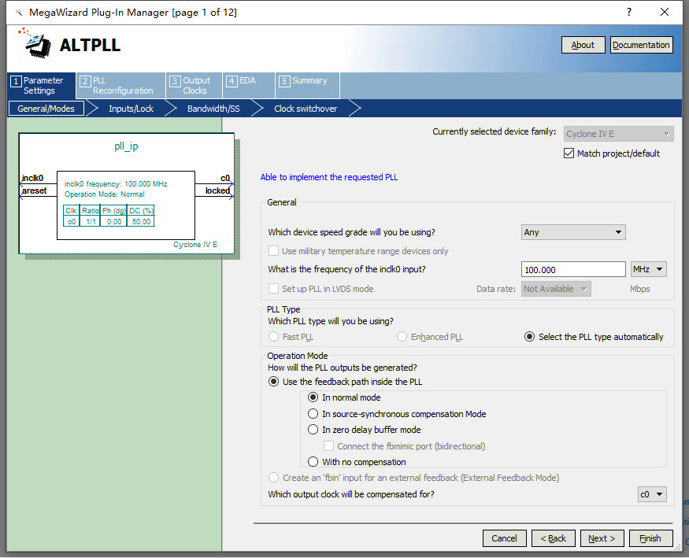Select In normal mode option

pos(313,397)
